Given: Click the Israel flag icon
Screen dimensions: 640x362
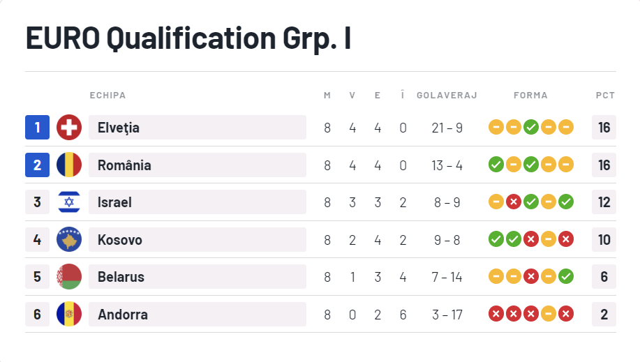Looking at the screenshot, I should (69, 202).
